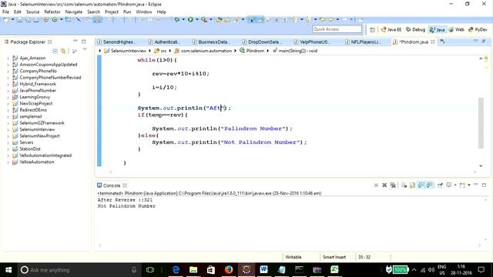Click the Debug bug icon in toolbar
Image resolution: width=493 pixels, height=277 pixels.
(177, 19)
